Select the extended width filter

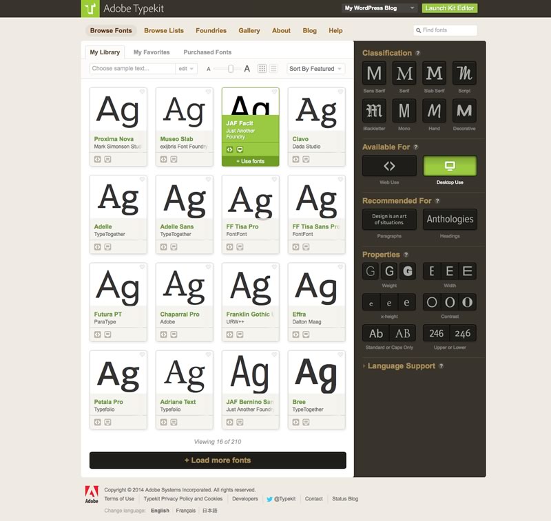468,271
